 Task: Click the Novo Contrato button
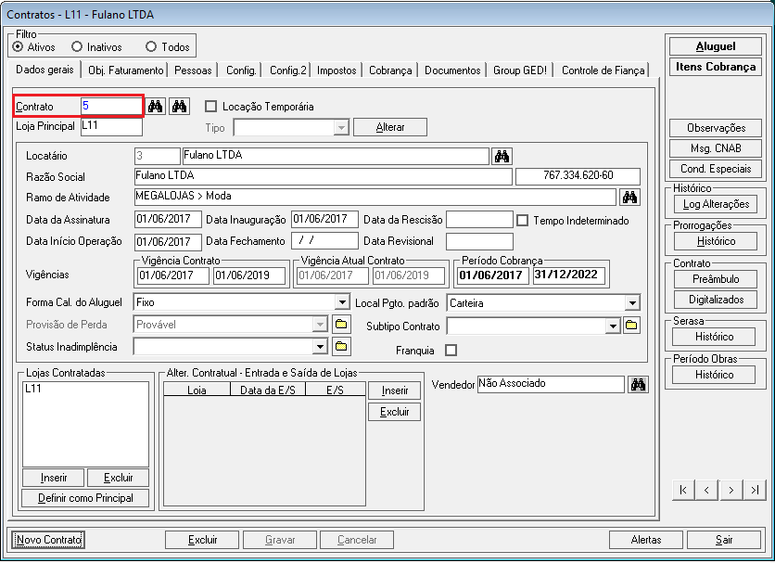click(48, 540)
